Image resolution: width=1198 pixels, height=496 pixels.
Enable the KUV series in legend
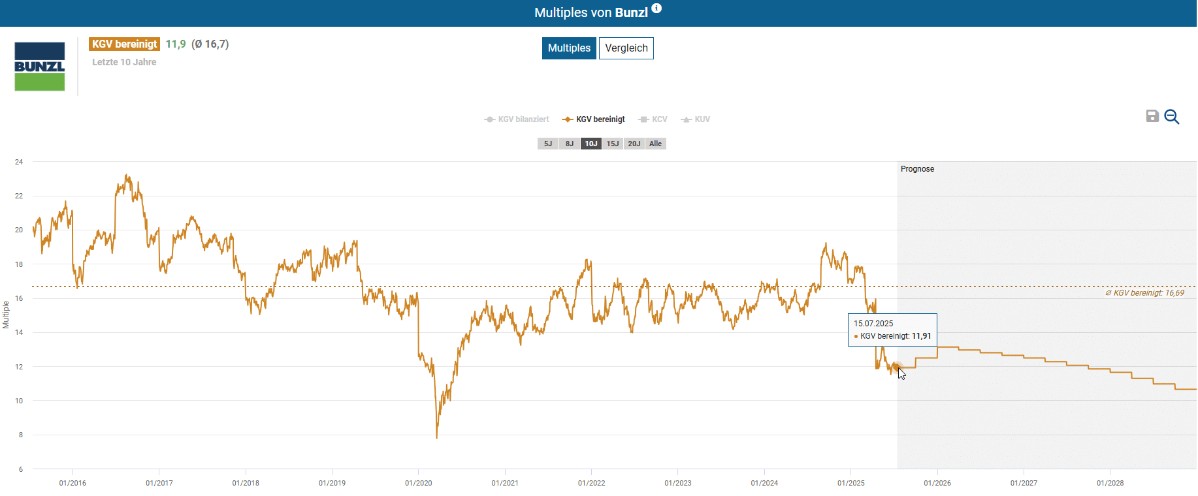click(x=695, y=119)
